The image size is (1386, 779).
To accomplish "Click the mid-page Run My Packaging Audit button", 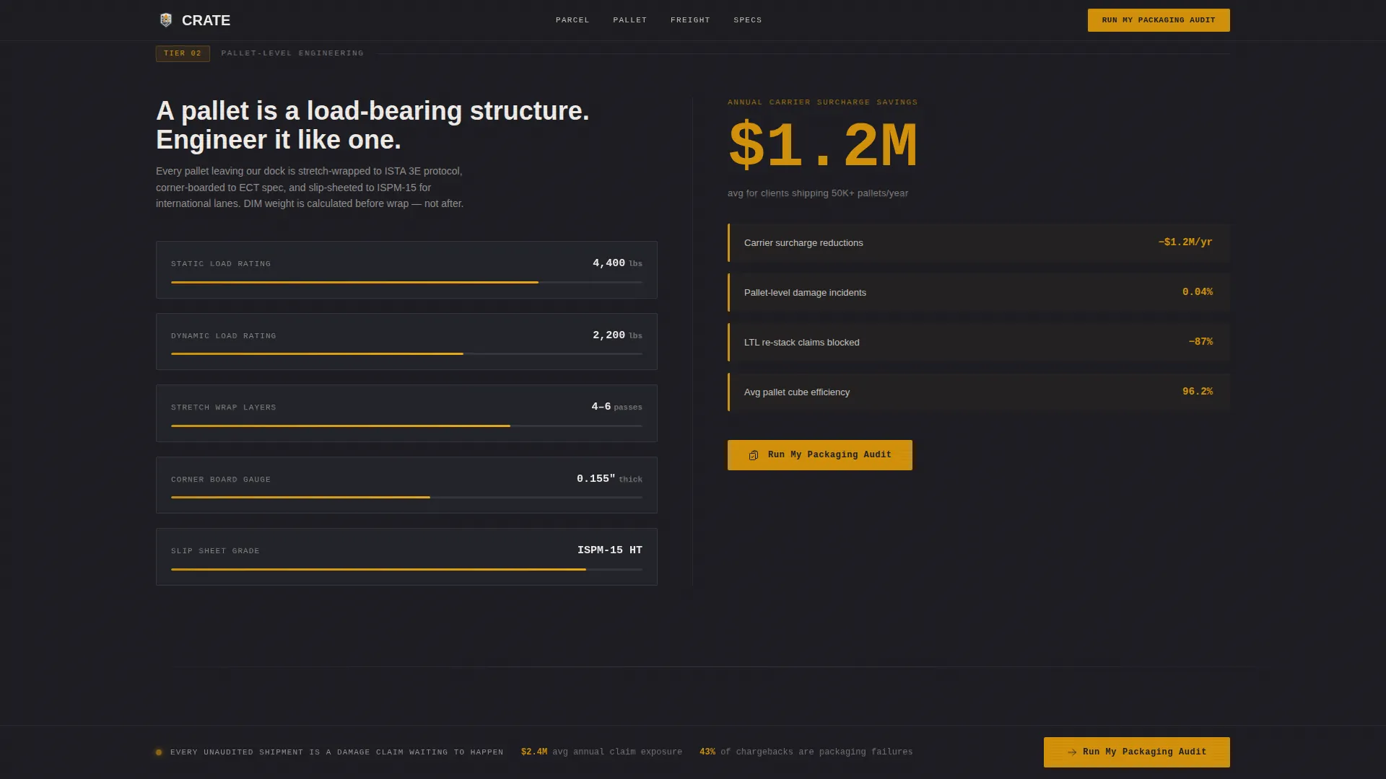I will pos(820,455).
